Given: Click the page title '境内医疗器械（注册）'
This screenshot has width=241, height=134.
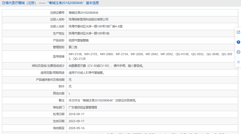Looking at the screenshot, I should pyautogui.click(x=21, y=3).
